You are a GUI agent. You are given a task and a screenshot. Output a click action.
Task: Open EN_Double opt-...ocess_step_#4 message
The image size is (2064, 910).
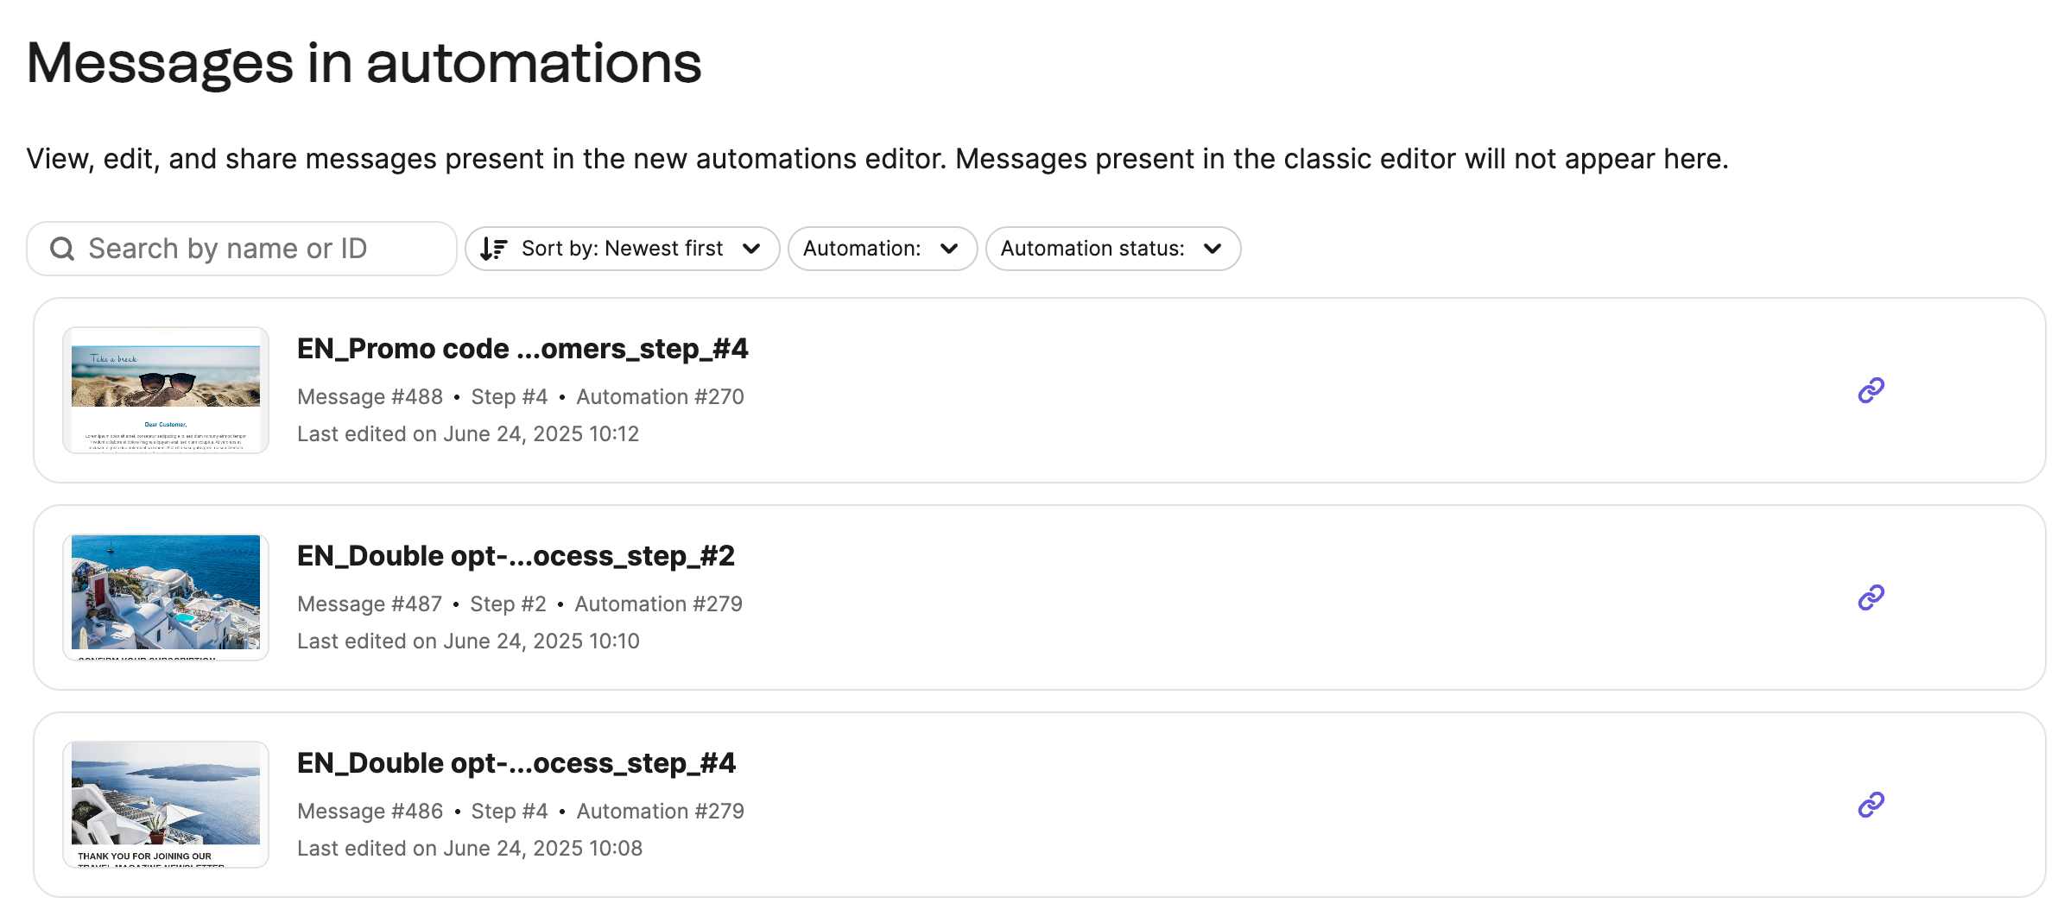coord(516,763)
